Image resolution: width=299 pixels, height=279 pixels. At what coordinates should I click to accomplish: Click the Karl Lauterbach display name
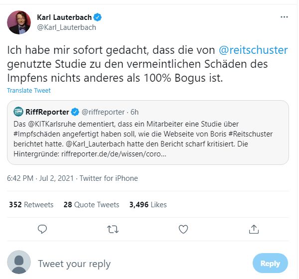pyautogui.click(x=64, y=17)
